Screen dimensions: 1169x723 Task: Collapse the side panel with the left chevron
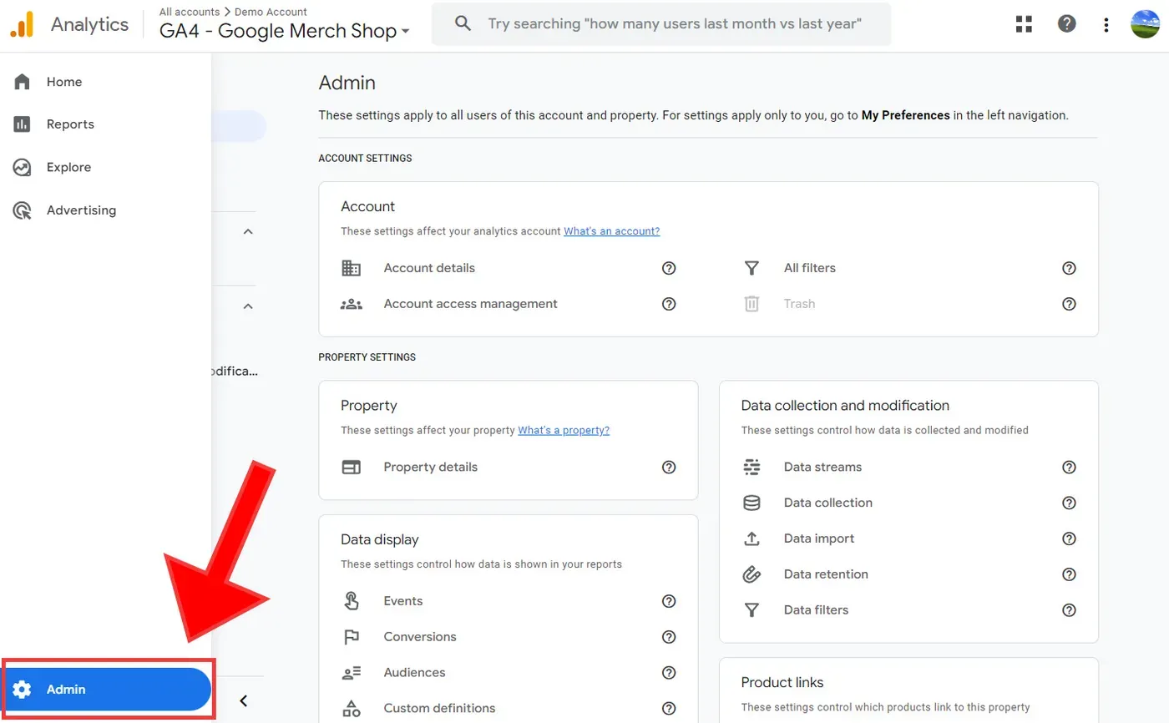(243, 701)
